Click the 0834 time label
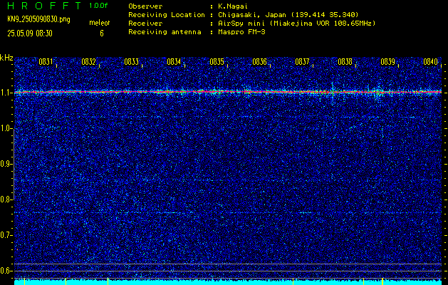The height and width of the screenshot is (285, 448). [174, 62]
